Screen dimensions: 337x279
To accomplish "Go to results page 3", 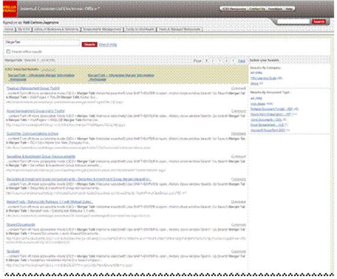I will pos(219,60).
